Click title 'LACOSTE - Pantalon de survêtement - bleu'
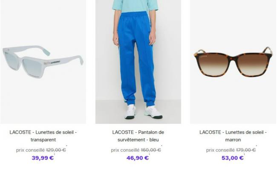This screenshot has height=172, width=277. tap(138, 136)
